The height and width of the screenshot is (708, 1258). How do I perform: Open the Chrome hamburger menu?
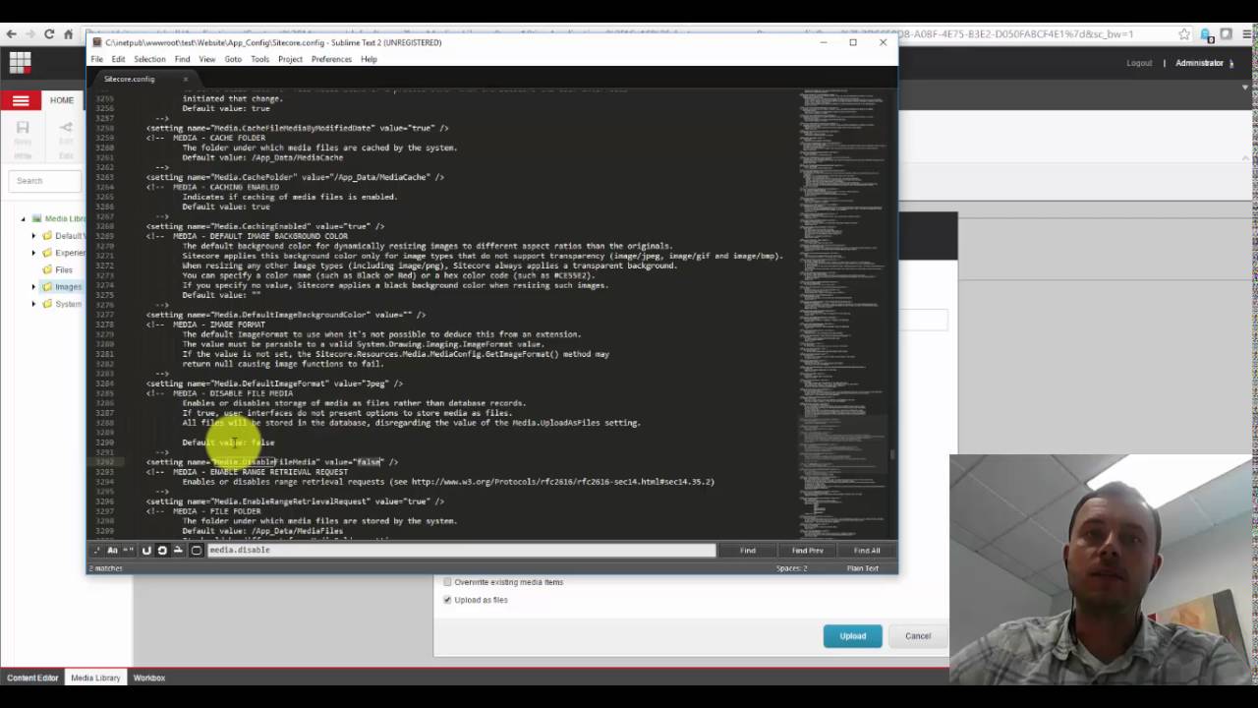point(1246,34)
